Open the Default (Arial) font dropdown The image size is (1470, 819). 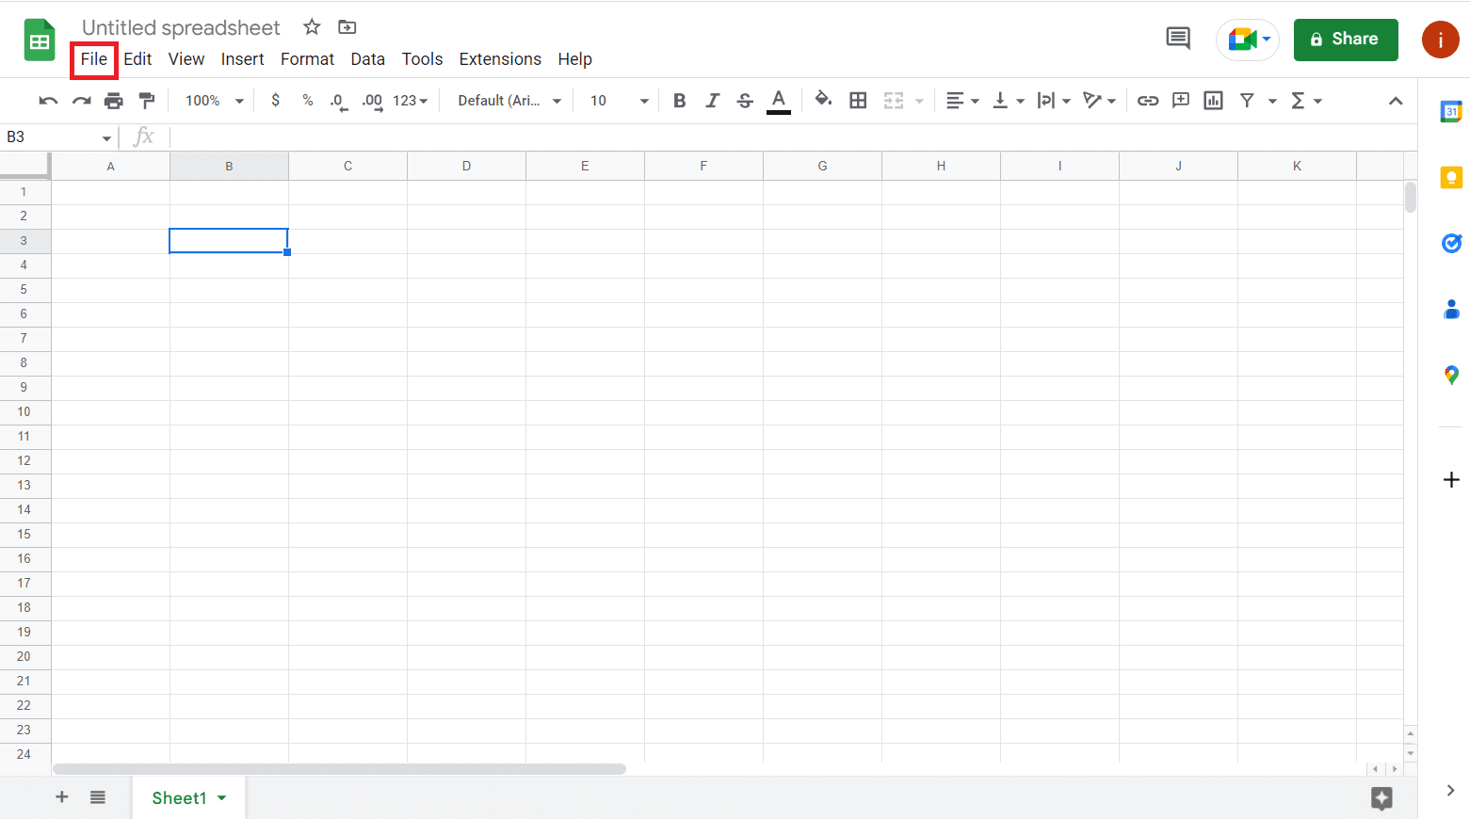coord(509,101)
